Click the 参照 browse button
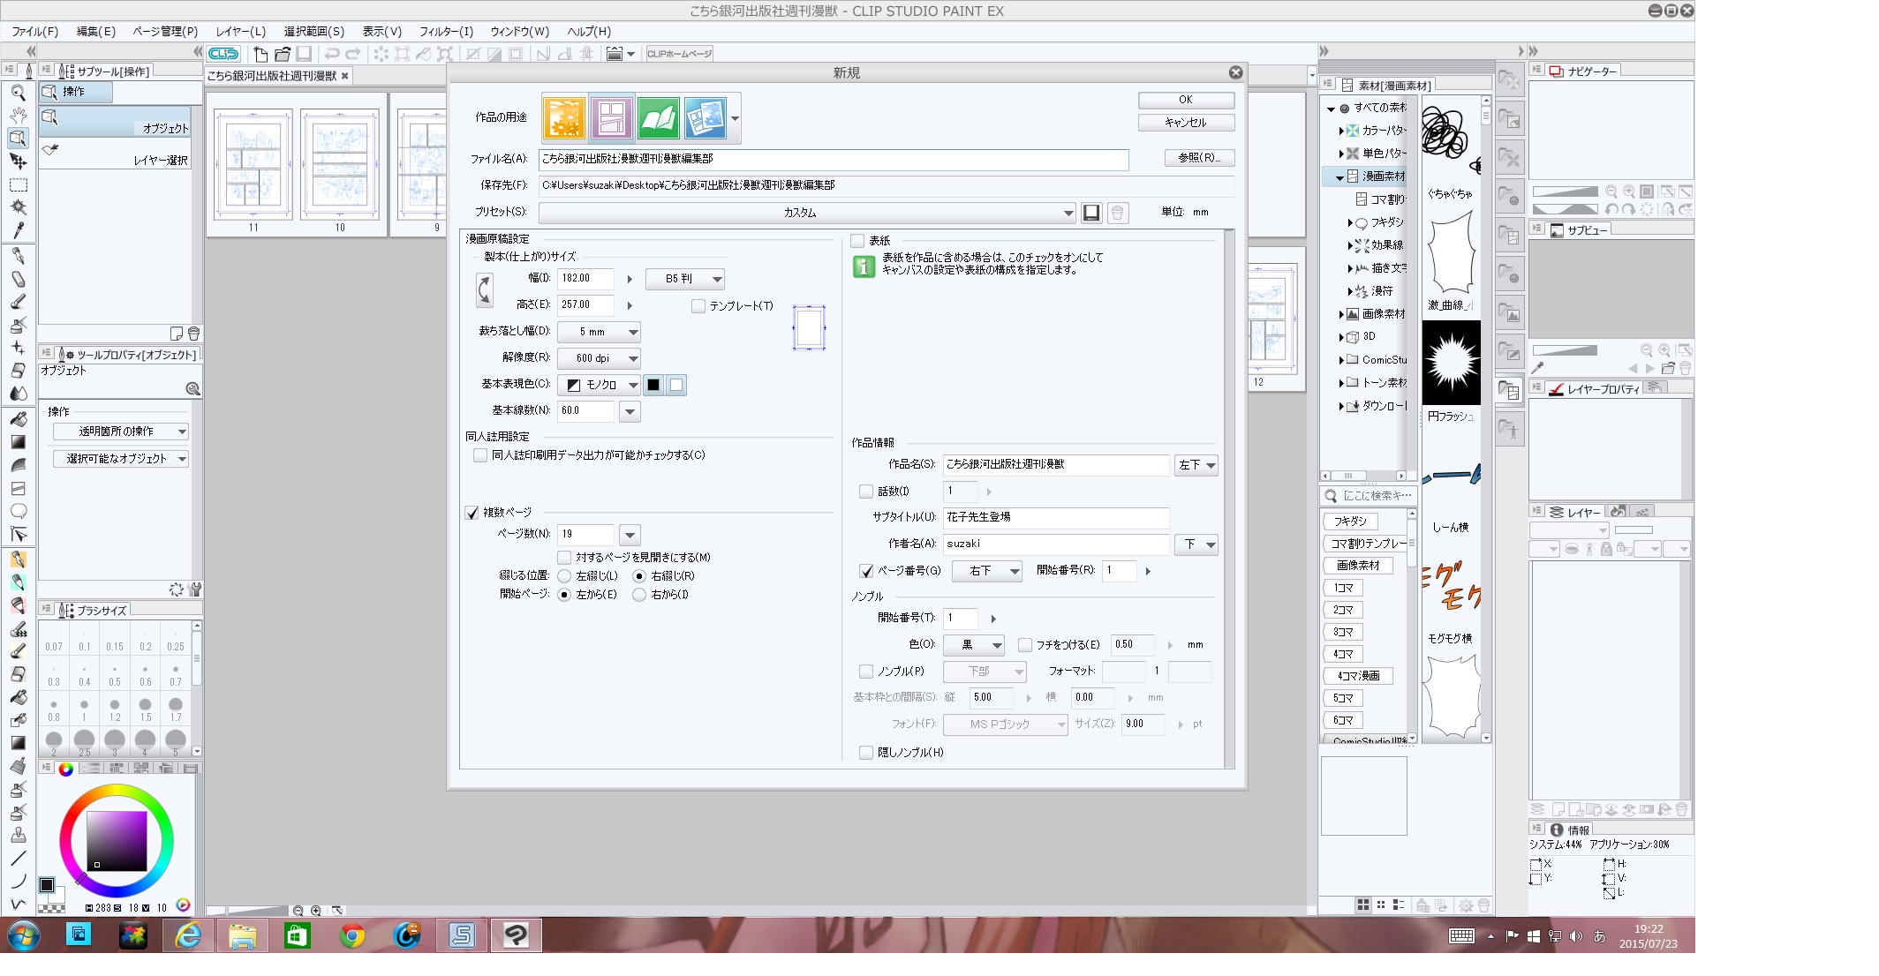1879x976 pixels. tap(1198, 158)
